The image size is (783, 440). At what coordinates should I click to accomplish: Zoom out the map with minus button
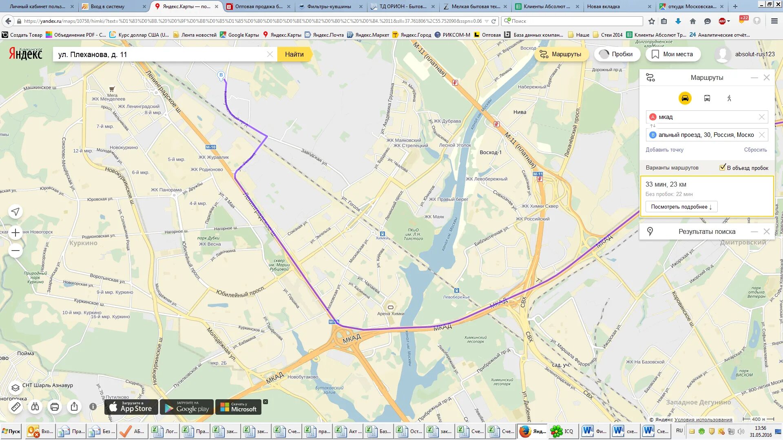pyautogui.click(x=15, y=251)
